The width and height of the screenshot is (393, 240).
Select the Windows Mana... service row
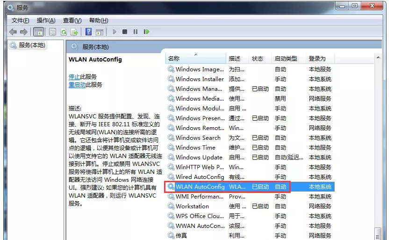tap(250, 89)
